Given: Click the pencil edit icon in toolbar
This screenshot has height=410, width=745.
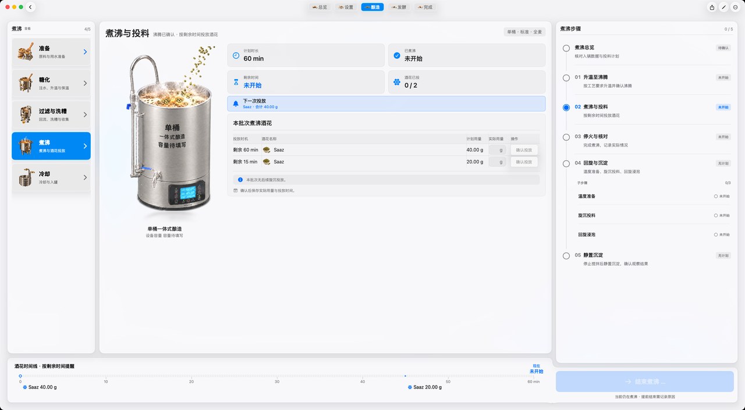Looking at the screenshot, I should [x=723, y=7].
